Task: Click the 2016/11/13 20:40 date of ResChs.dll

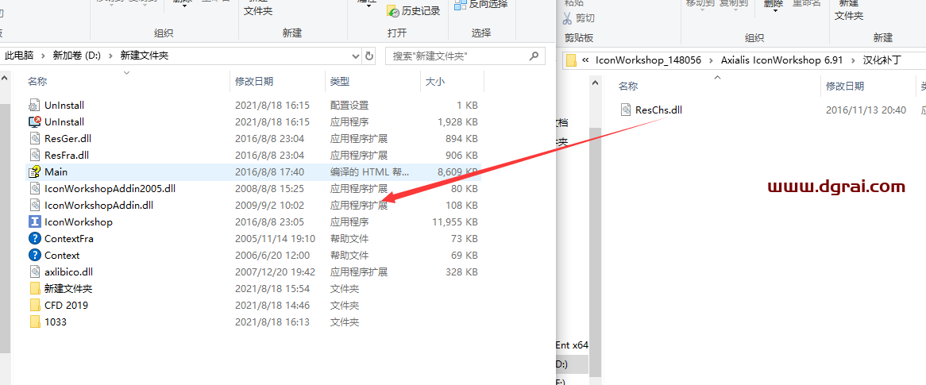Action: coord(866,110)
